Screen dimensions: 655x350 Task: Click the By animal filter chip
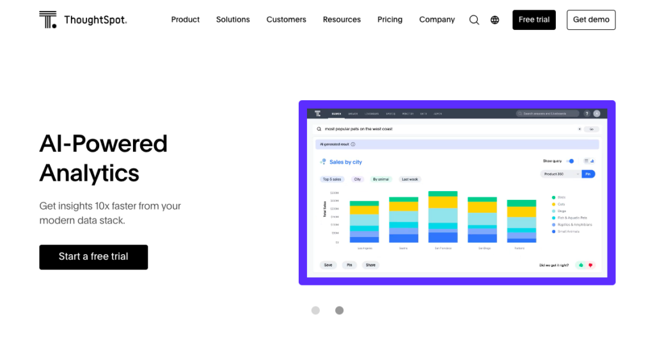(381, 179)
